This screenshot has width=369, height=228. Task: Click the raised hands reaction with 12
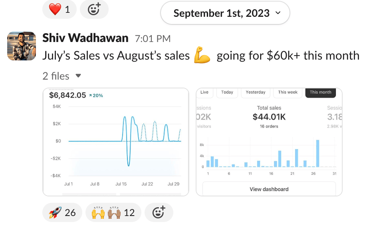(x=113, y=212)
